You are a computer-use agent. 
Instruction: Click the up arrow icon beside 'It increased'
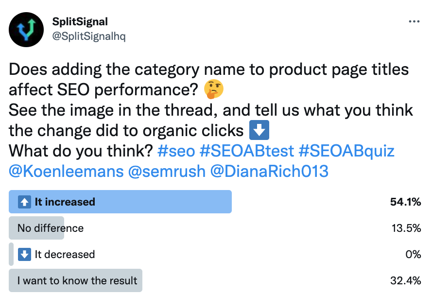[24, 202]
